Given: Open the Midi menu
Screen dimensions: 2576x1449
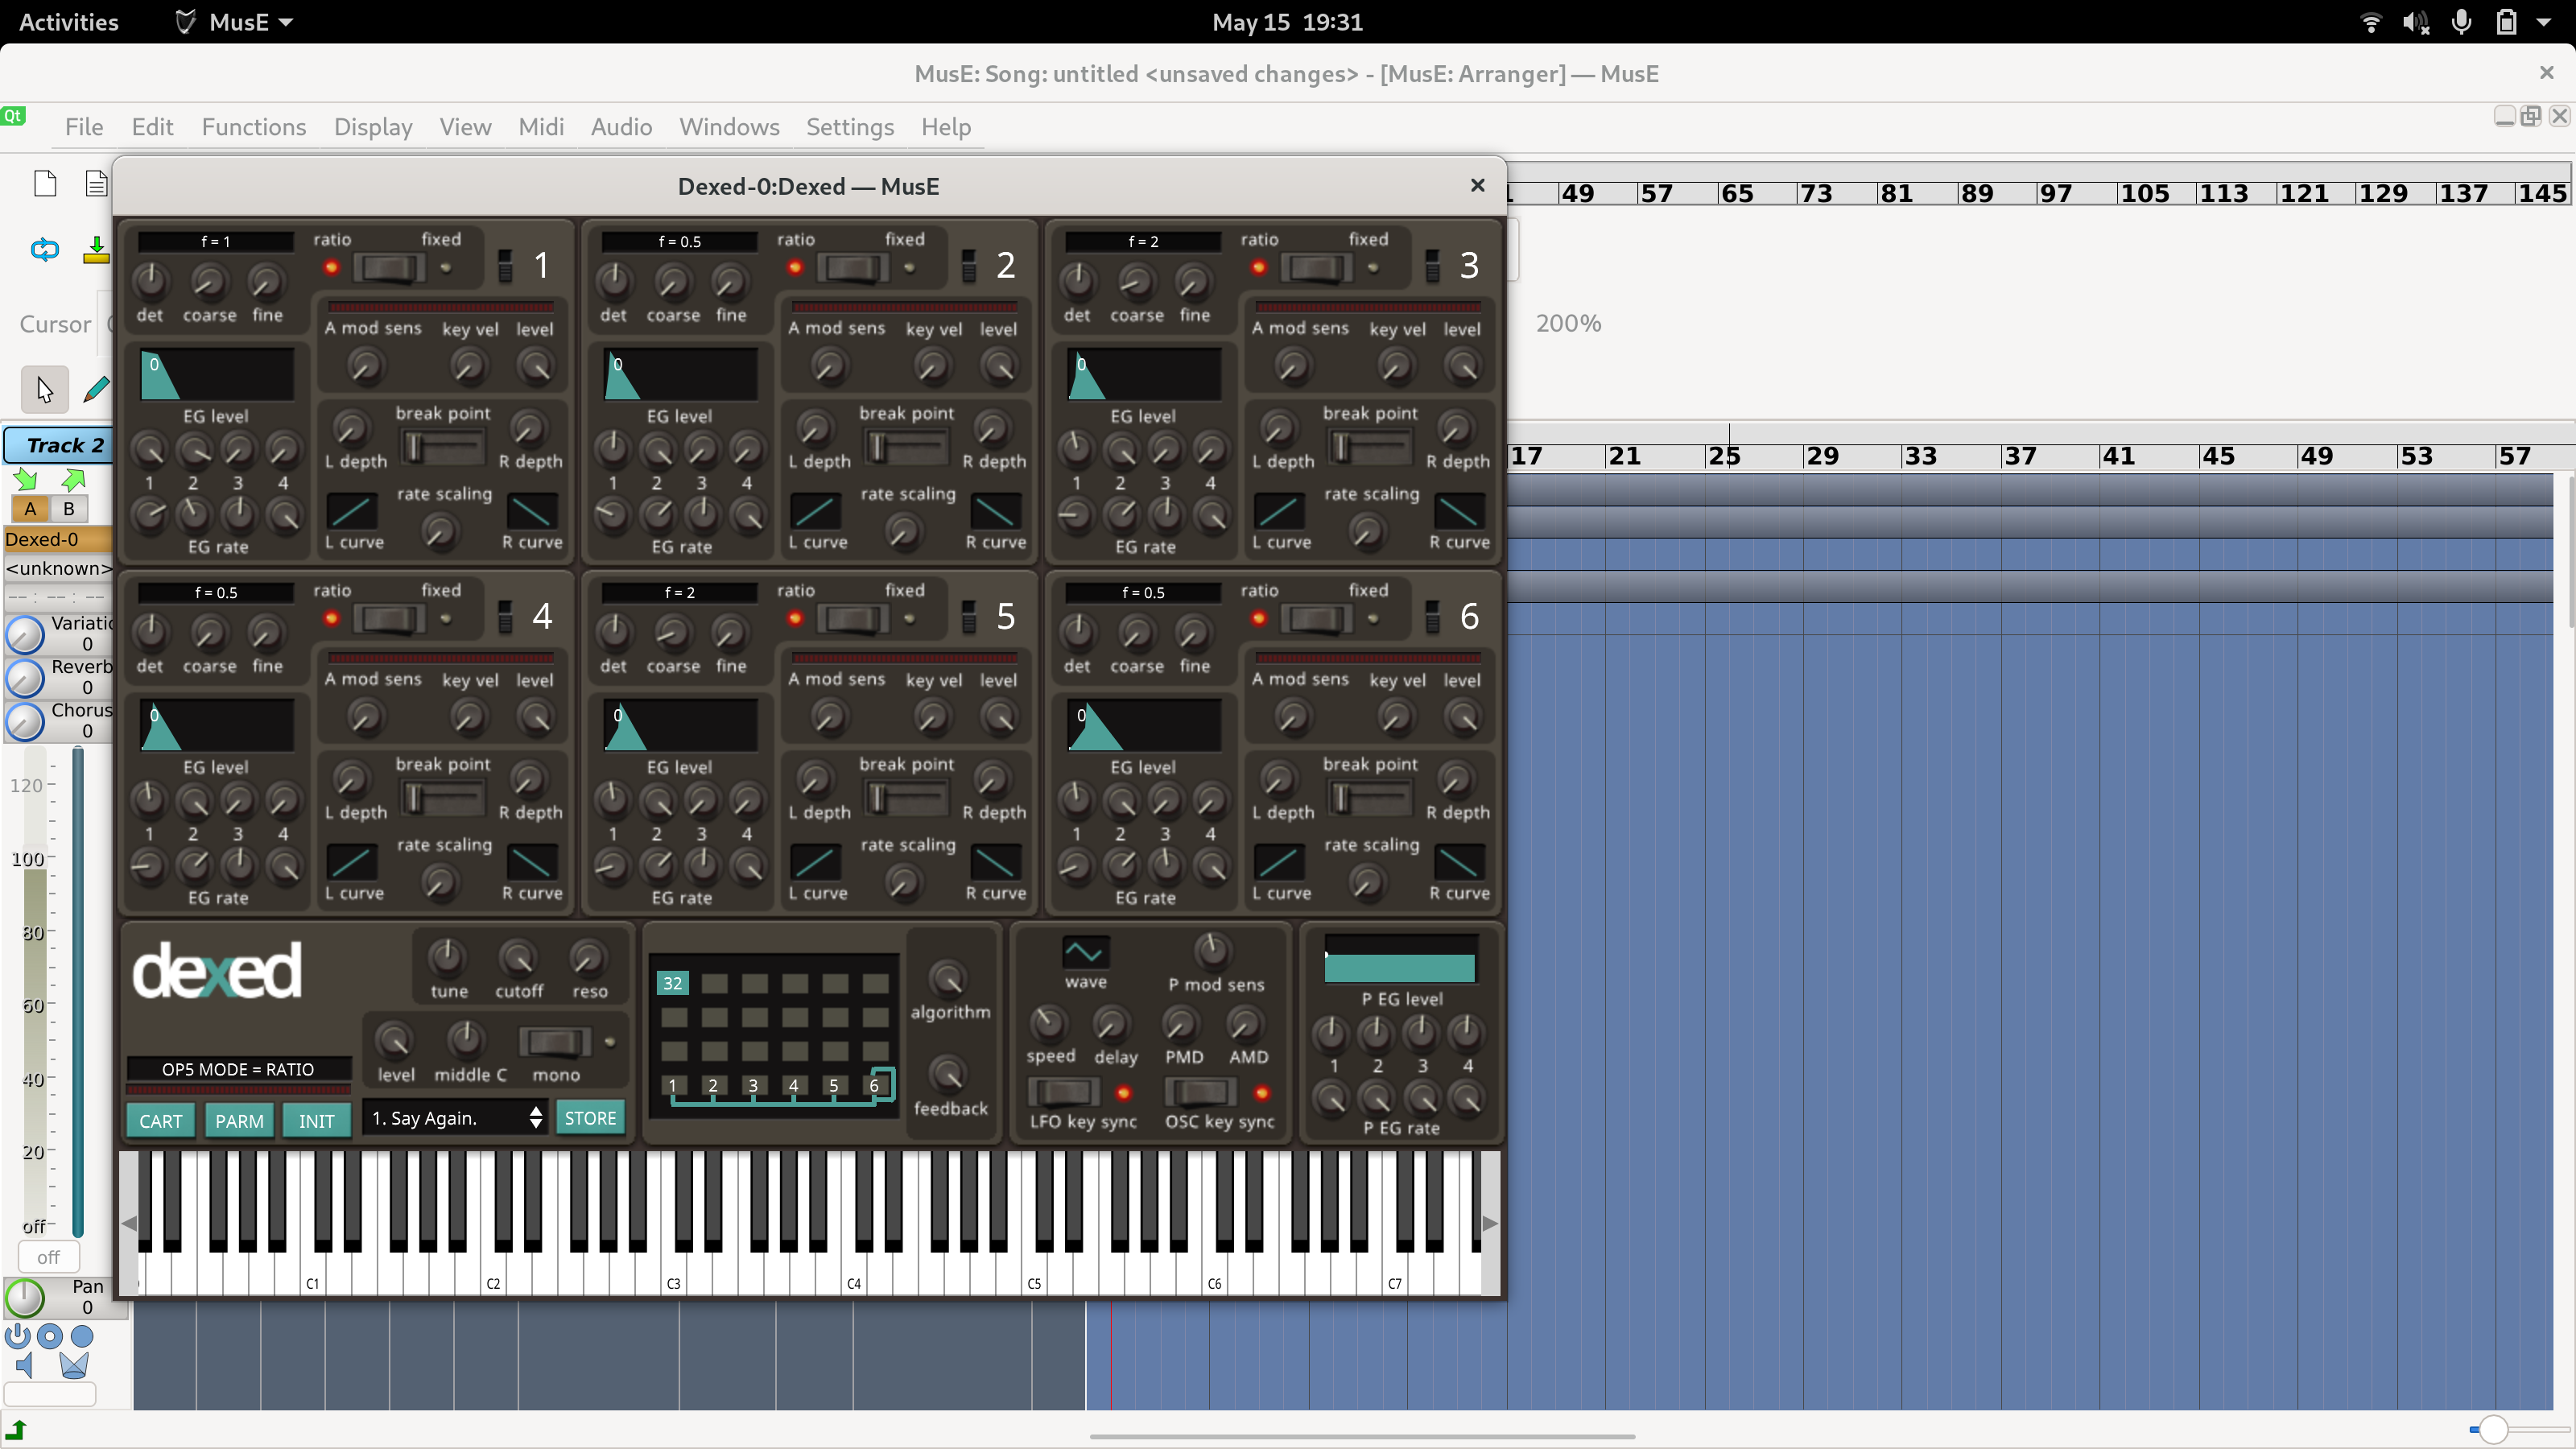Looking at the screenshot, I should (x=541, y=127).
